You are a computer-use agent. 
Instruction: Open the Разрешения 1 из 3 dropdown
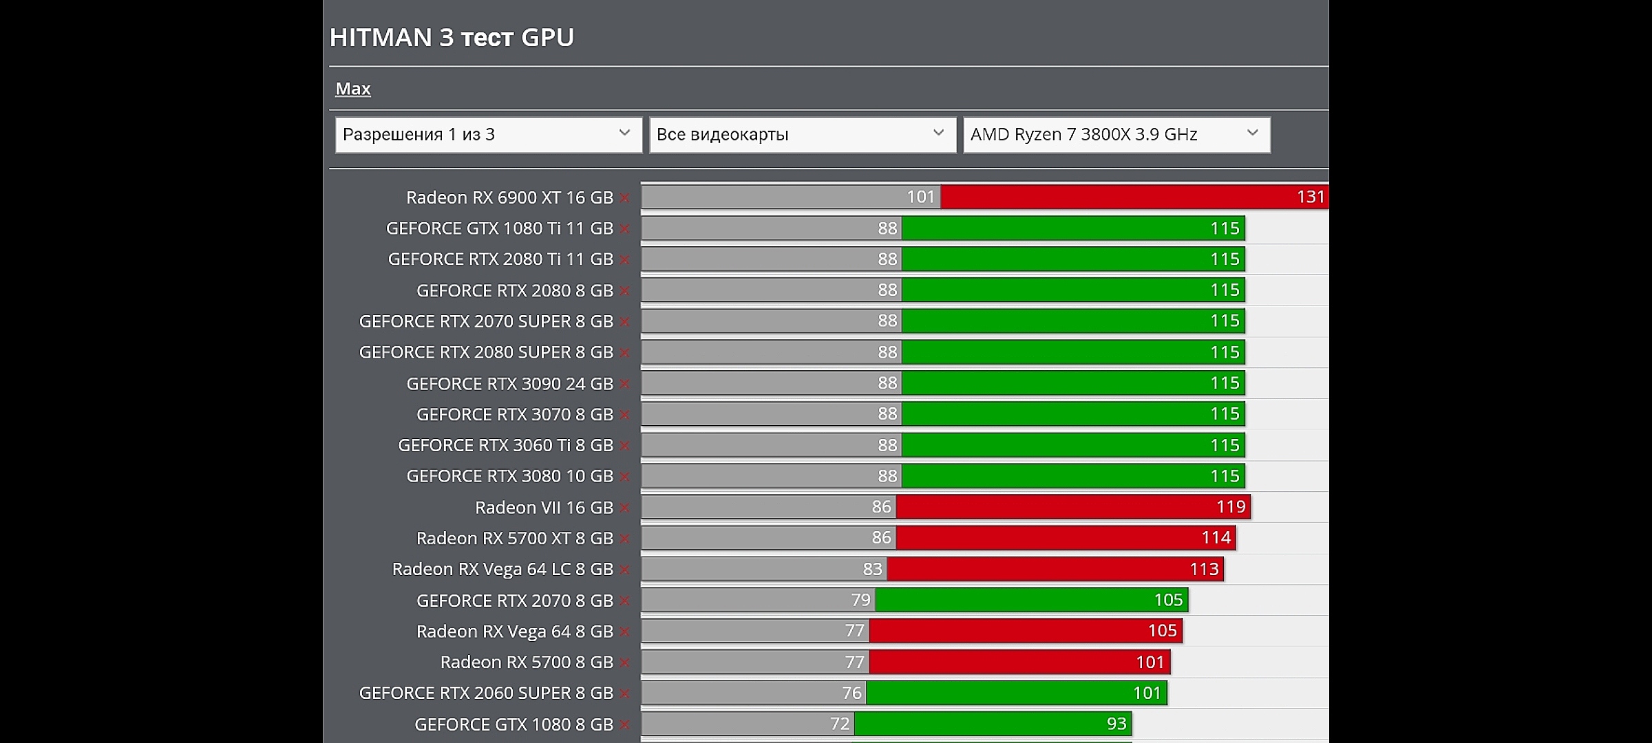(488, 134)
